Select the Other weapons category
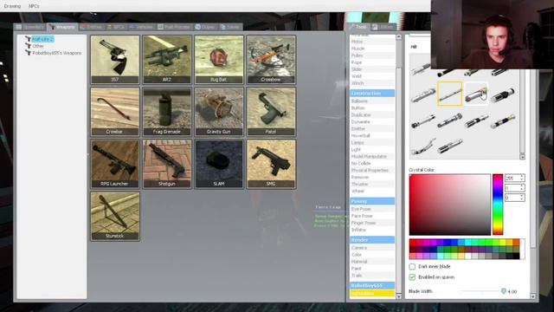The height and width of the screenshot is (312, 554). (38, 46)
